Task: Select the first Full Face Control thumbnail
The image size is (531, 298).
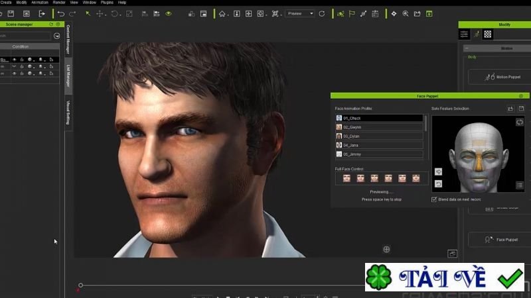Action: pyautogui.click(x=346, y=178)
